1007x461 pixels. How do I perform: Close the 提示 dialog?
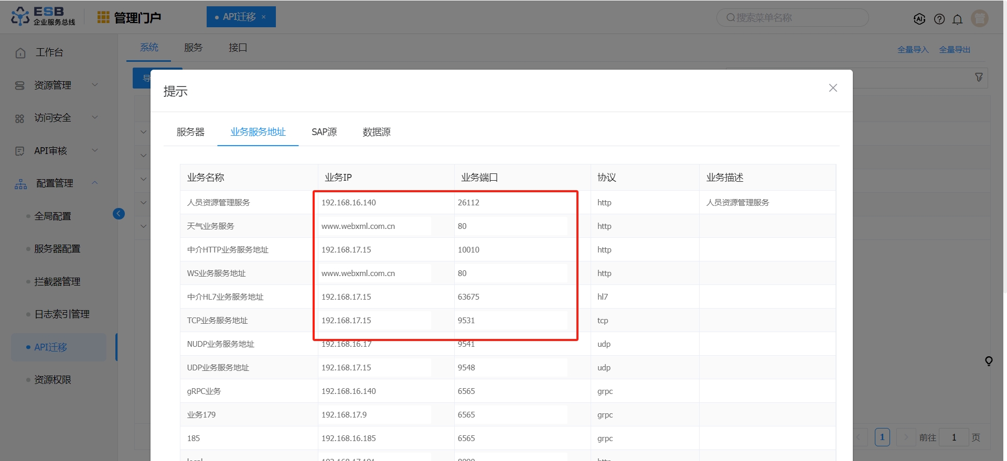[x=833, y=88]
